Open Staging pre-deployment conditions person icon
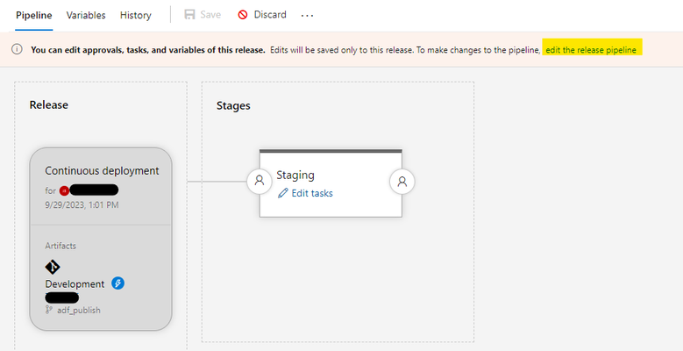Screen dimensions: 683x351 260,181
